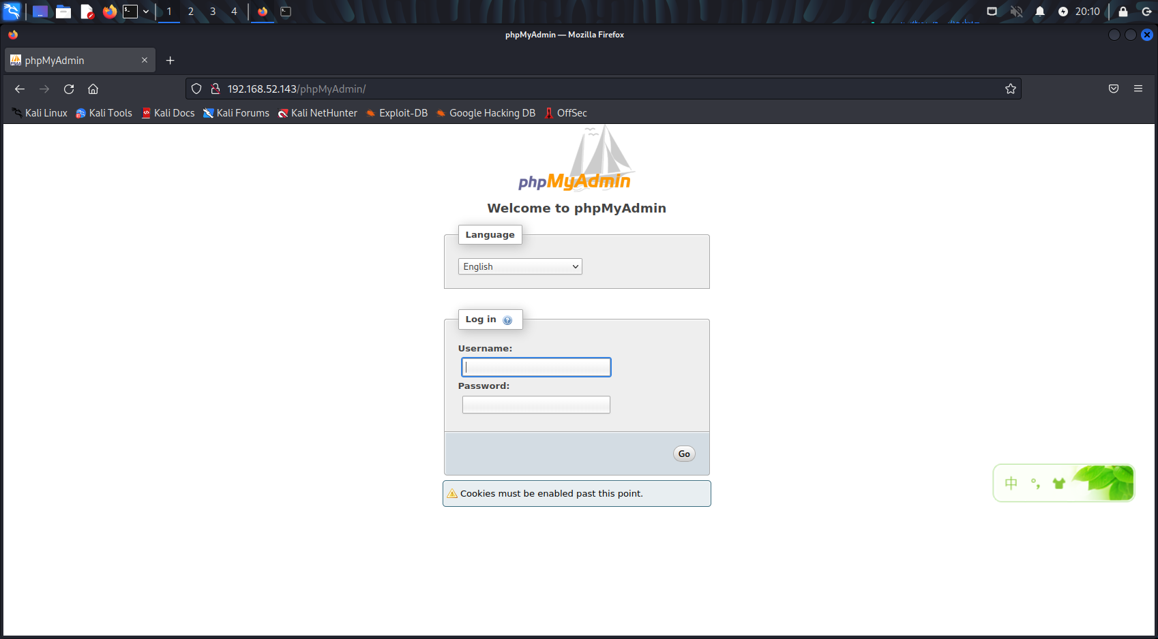Open Google Hacking DB bookmark
The width and height of the screenshot is (1158, 639).
point(486,113)
